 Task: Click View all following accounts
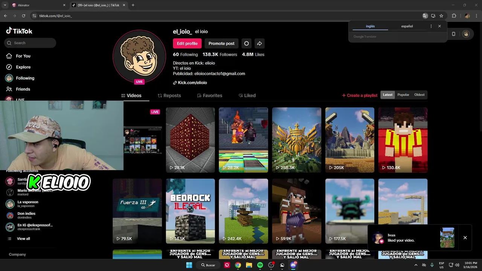[x=19, y=239]
